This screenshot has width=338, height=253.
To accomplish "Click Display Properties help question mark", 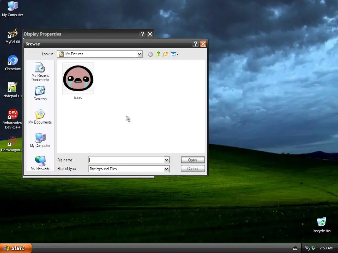I will pos(142,34).
